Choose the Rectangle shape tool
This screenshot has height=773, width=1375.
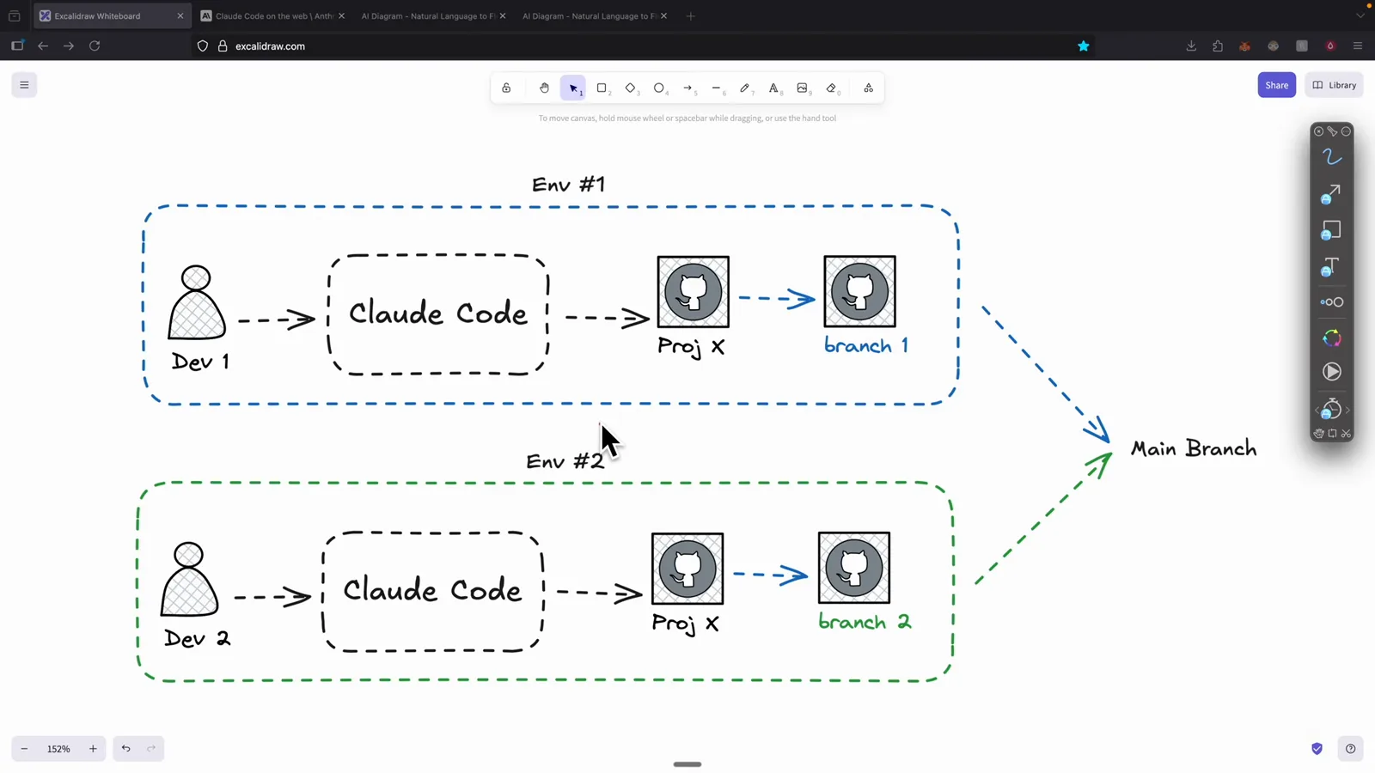602,88
